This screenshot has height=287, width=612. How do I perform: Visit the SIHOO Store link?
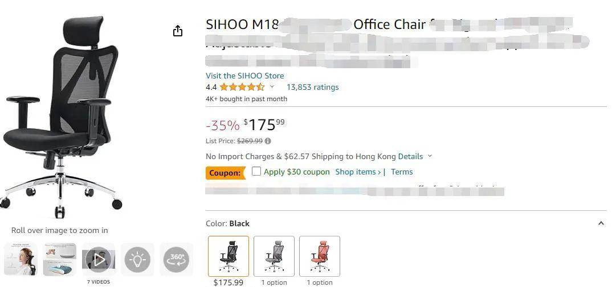[244, 76]
